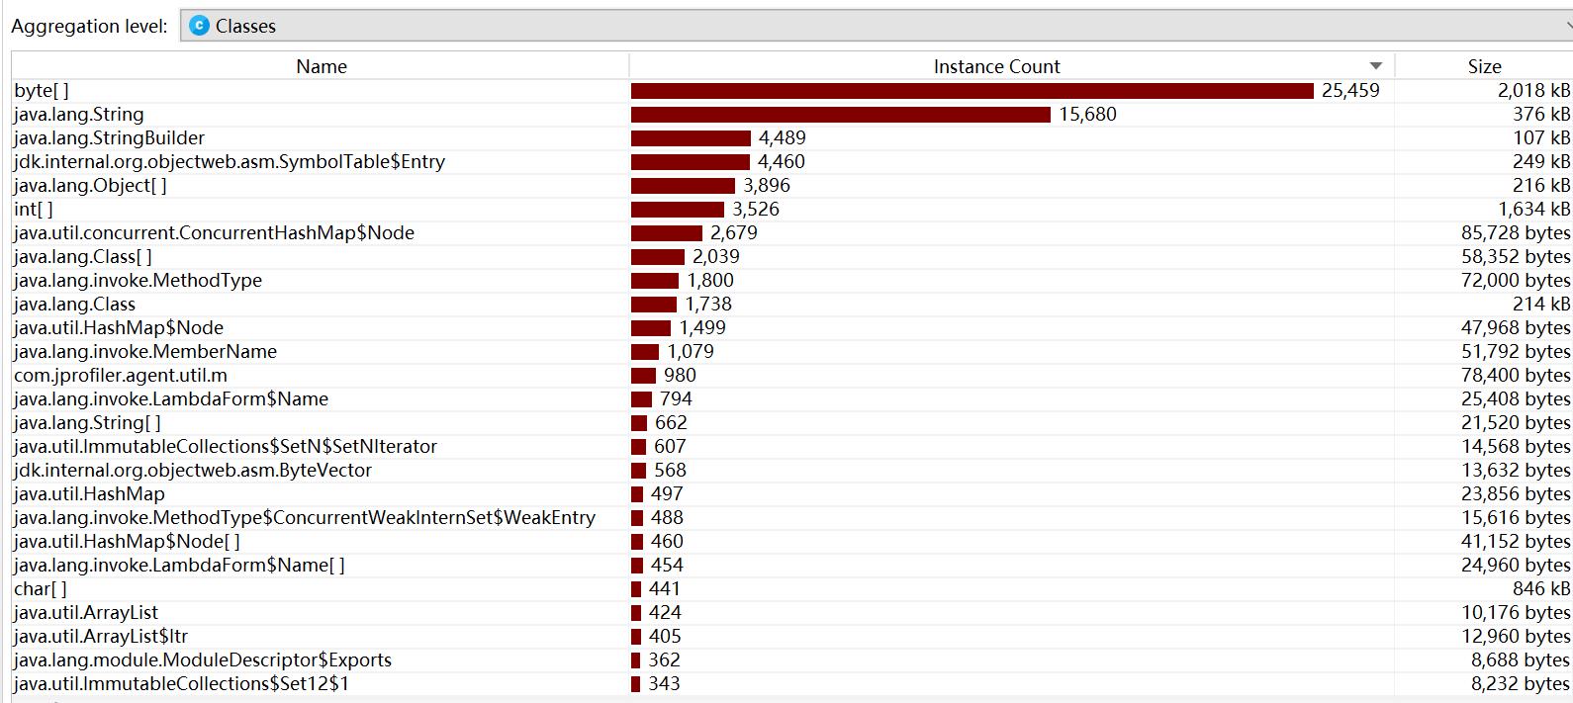Click the java.lang.invoke.MethodType entry

pyautogui.click(x=138, y=280)
